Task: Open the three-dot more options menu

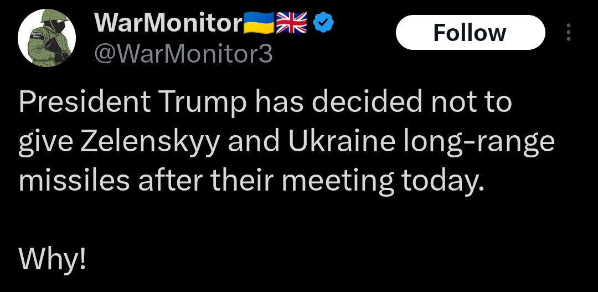Action: [568, 33]
